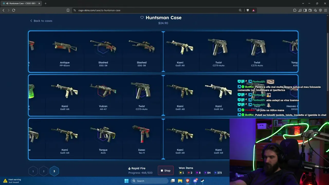Click the $24.90 case price
This screenshot has height=185, width=329.
point(163,23)
